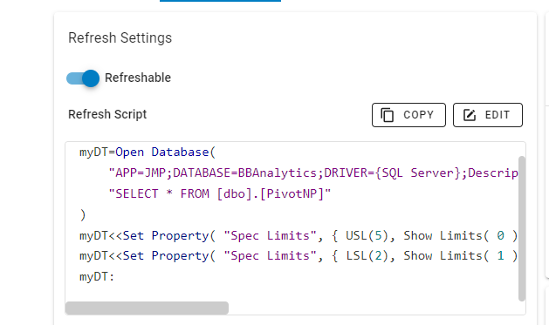Screen dimensions: 549x325
Task: Click the APP=JMP connection string line
Action: [x=313, y=173]
